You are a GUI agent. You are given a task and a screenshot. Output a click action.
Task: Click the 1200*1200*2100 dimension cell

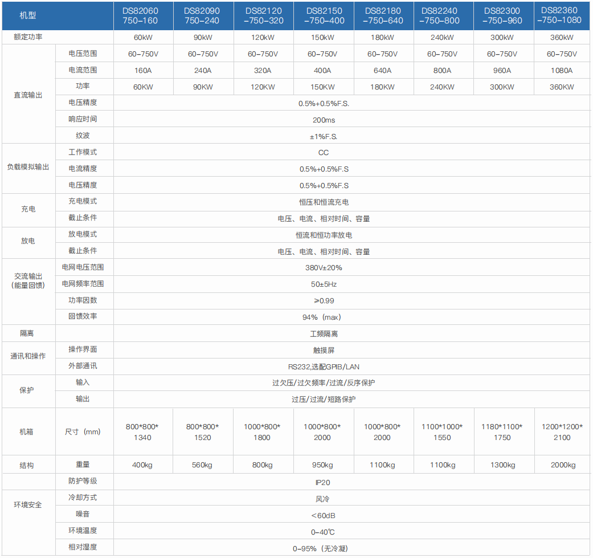point(562,432)
